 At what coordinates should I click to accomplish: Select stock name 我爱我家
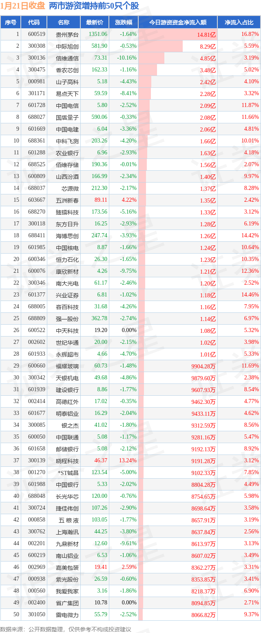pos(67,591)
